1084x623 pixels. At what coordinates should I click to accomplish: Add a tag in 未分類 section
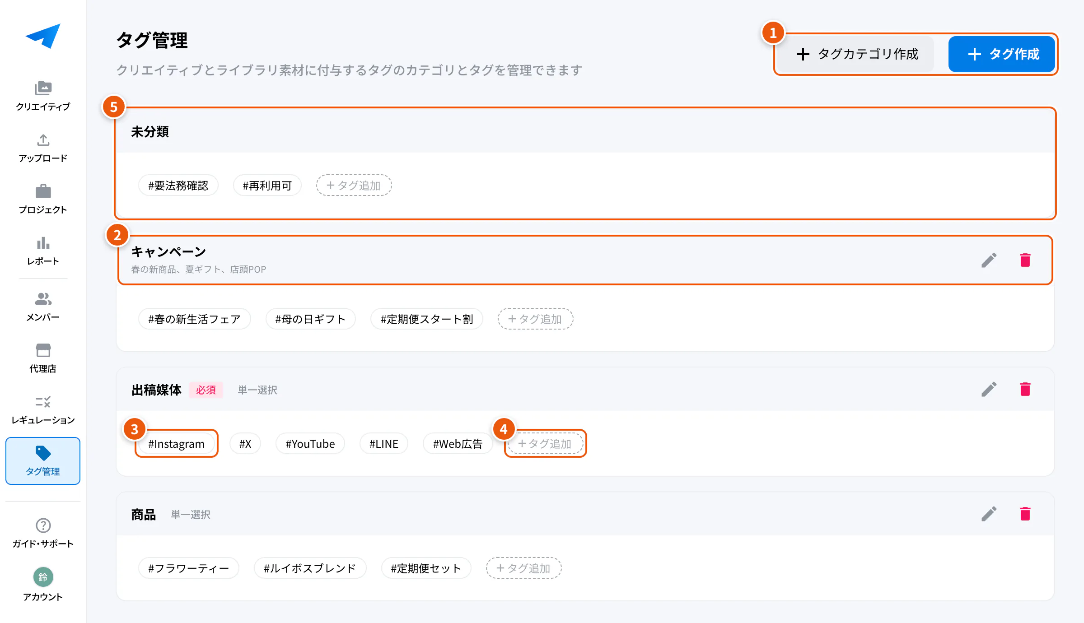[354, 185]
